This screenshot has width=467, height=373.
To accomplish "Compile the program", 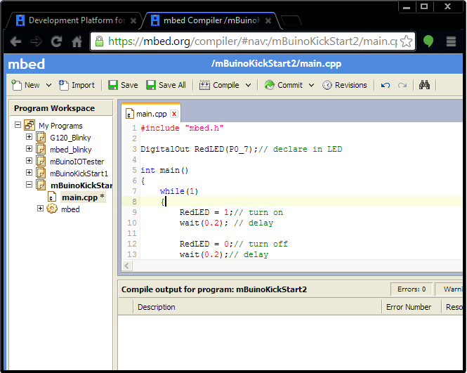I will pyautogui.click(x=219, y=85).
